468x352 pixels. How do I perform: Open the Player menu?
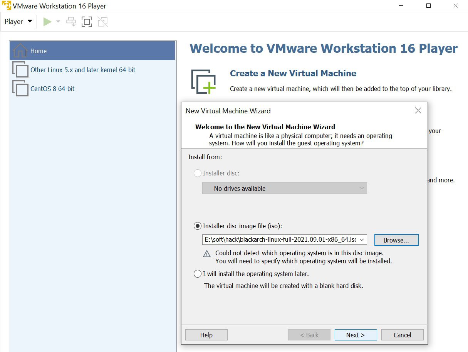(x=18, y=22)
